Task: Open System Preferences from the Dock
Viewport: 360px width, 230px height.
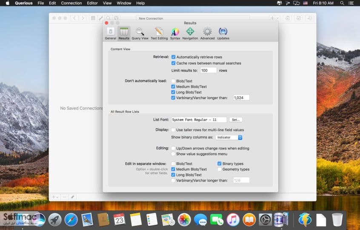Action: point(265,219)
